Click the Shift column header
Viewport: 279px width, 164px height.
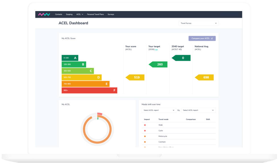(x=208, y=119)
